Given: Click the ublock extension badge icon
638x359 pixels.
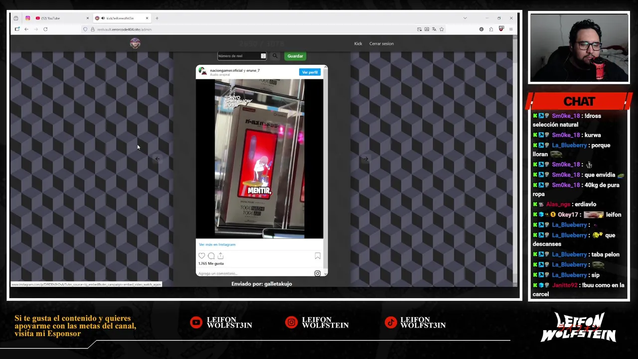Looking at the screenshot, I should 501,29.
